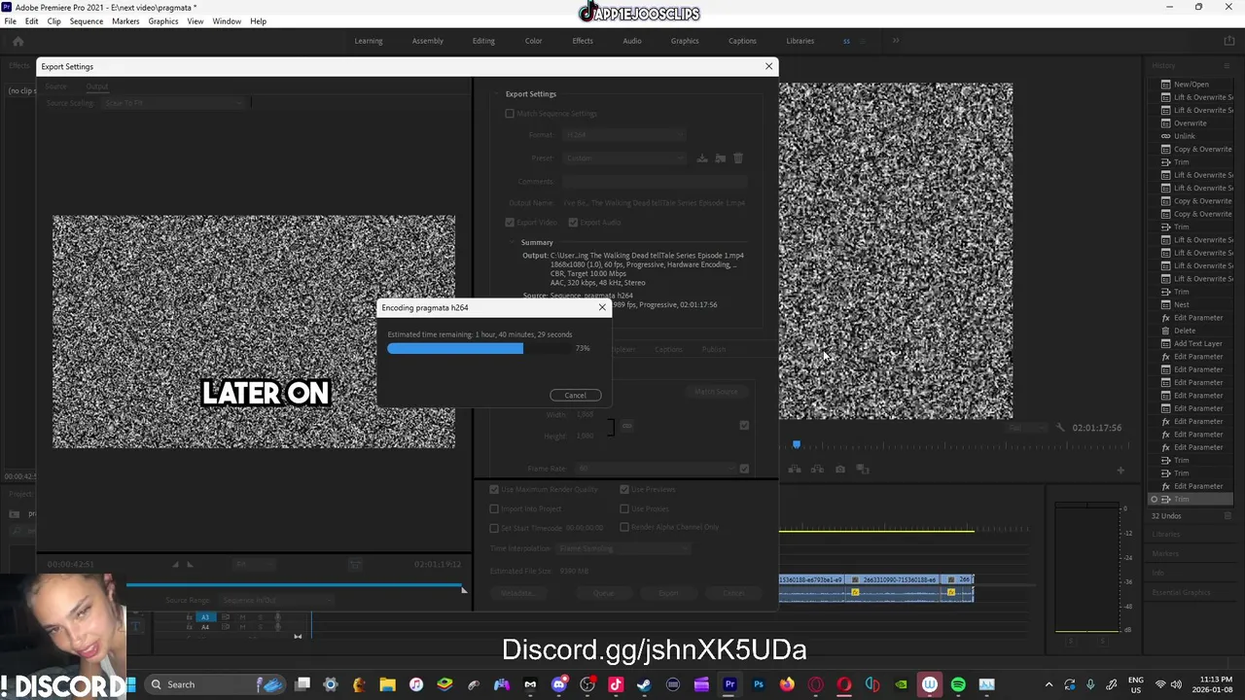
Task: Click the Output Name file link
Action: [x=654, y=203]
